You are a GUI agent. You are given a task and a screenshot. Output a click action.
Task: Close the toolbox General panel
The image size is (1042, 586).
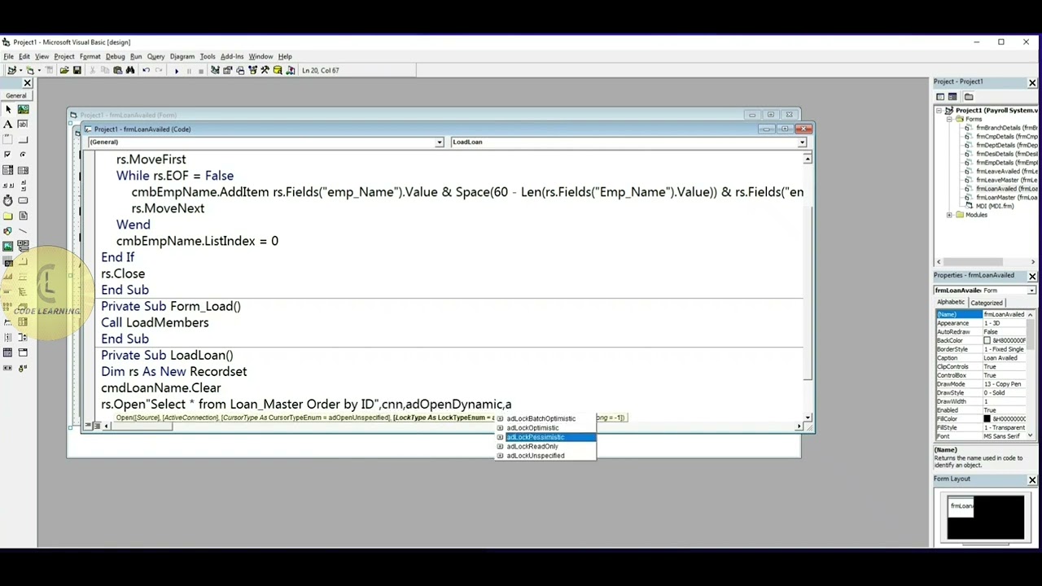tap(27, 82)
